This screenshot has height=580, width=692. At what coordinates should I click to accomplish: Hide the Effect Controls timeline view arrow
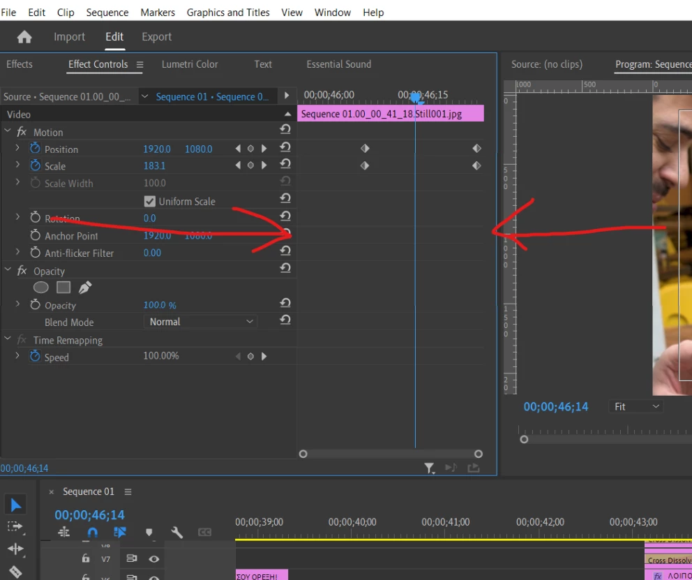tap(287, 95)
